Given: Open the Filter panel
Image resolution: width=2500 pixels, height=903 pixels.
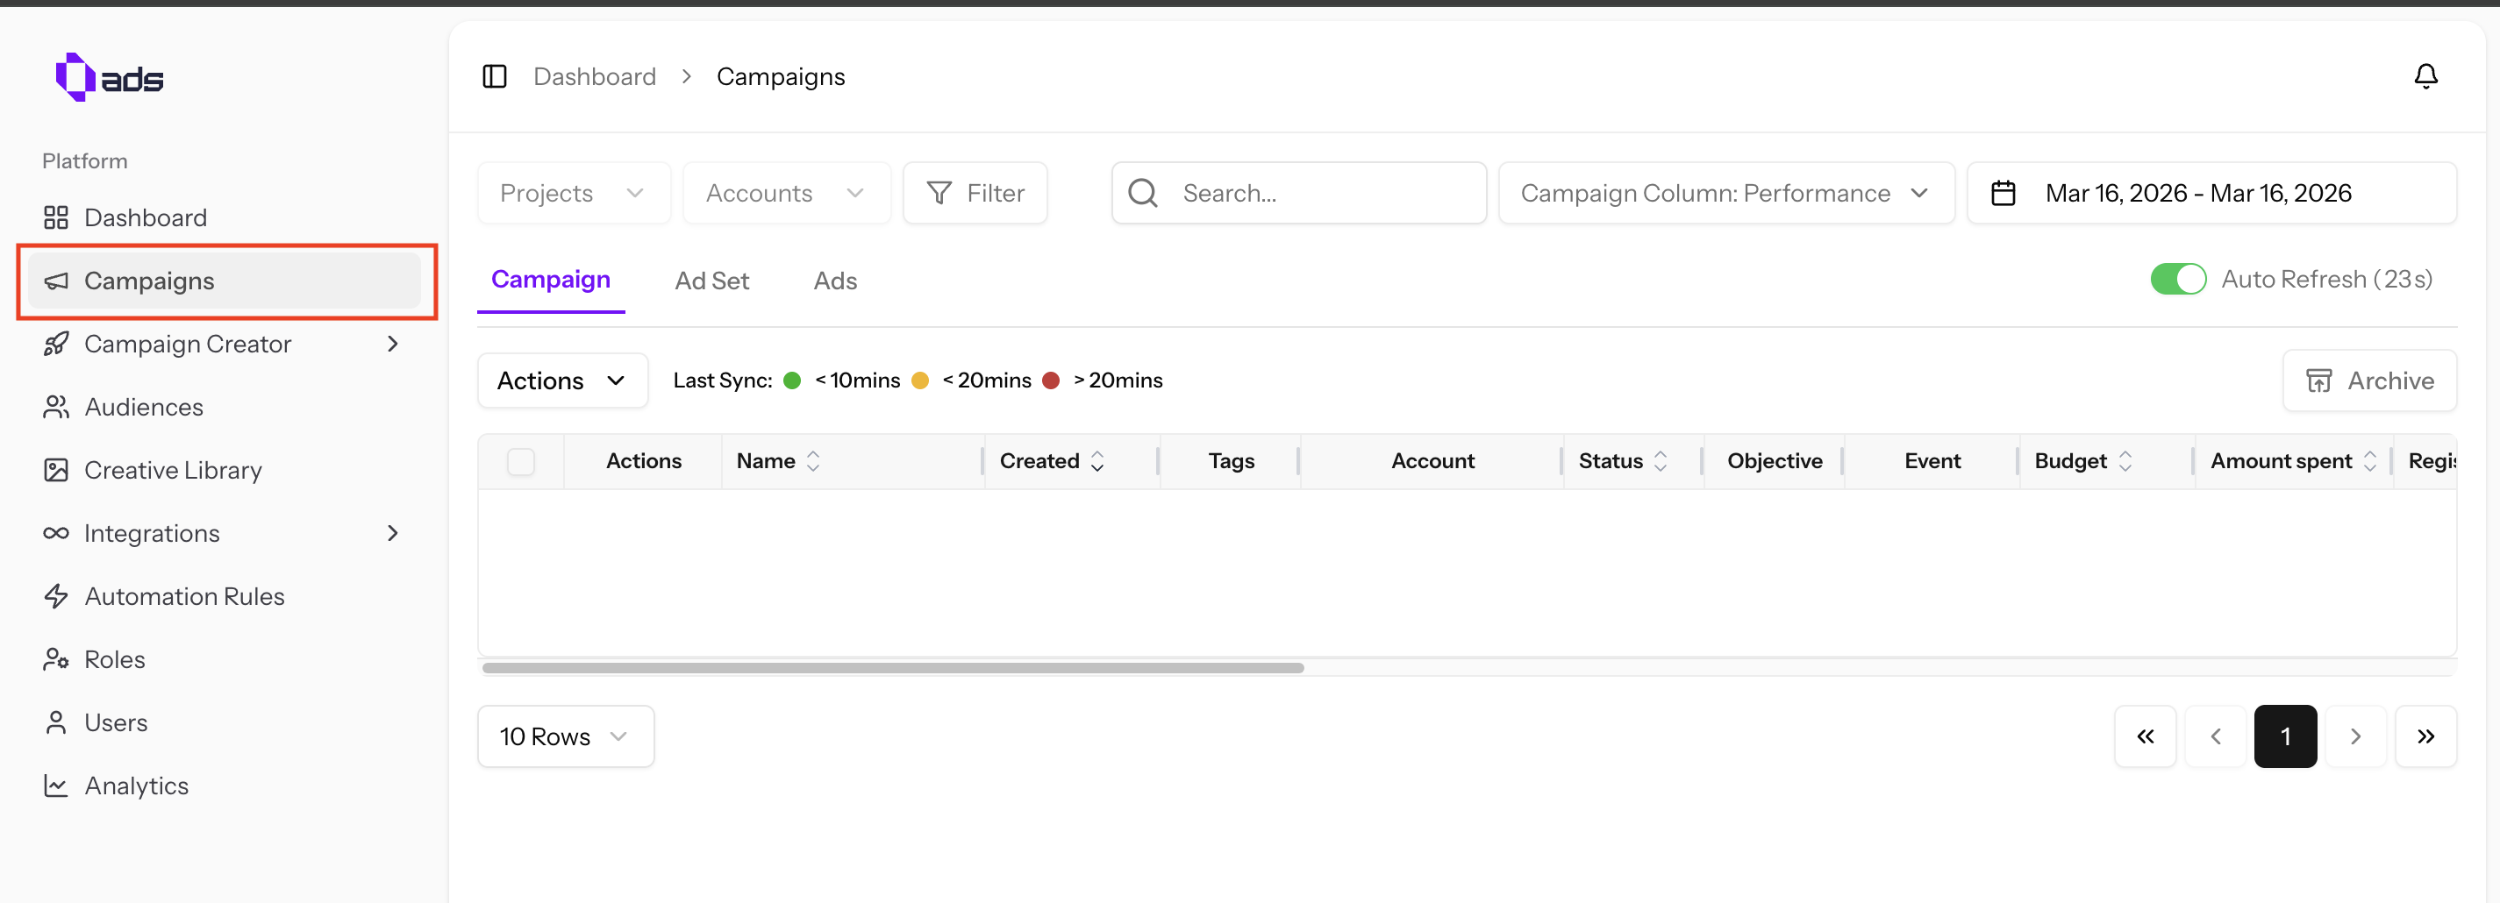Looking at the screenshot, I should pyautogui.click(x=975, y=192).
